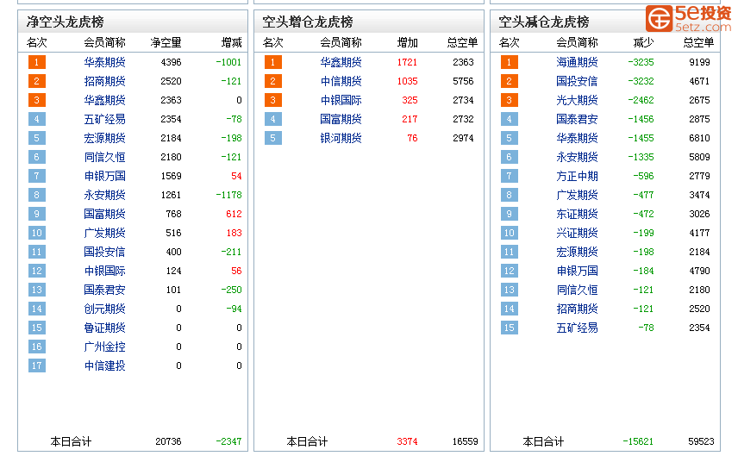
Task: Click 五矿经易 in 净空头龙虎榜 table
Action: [x=104, y=119]
